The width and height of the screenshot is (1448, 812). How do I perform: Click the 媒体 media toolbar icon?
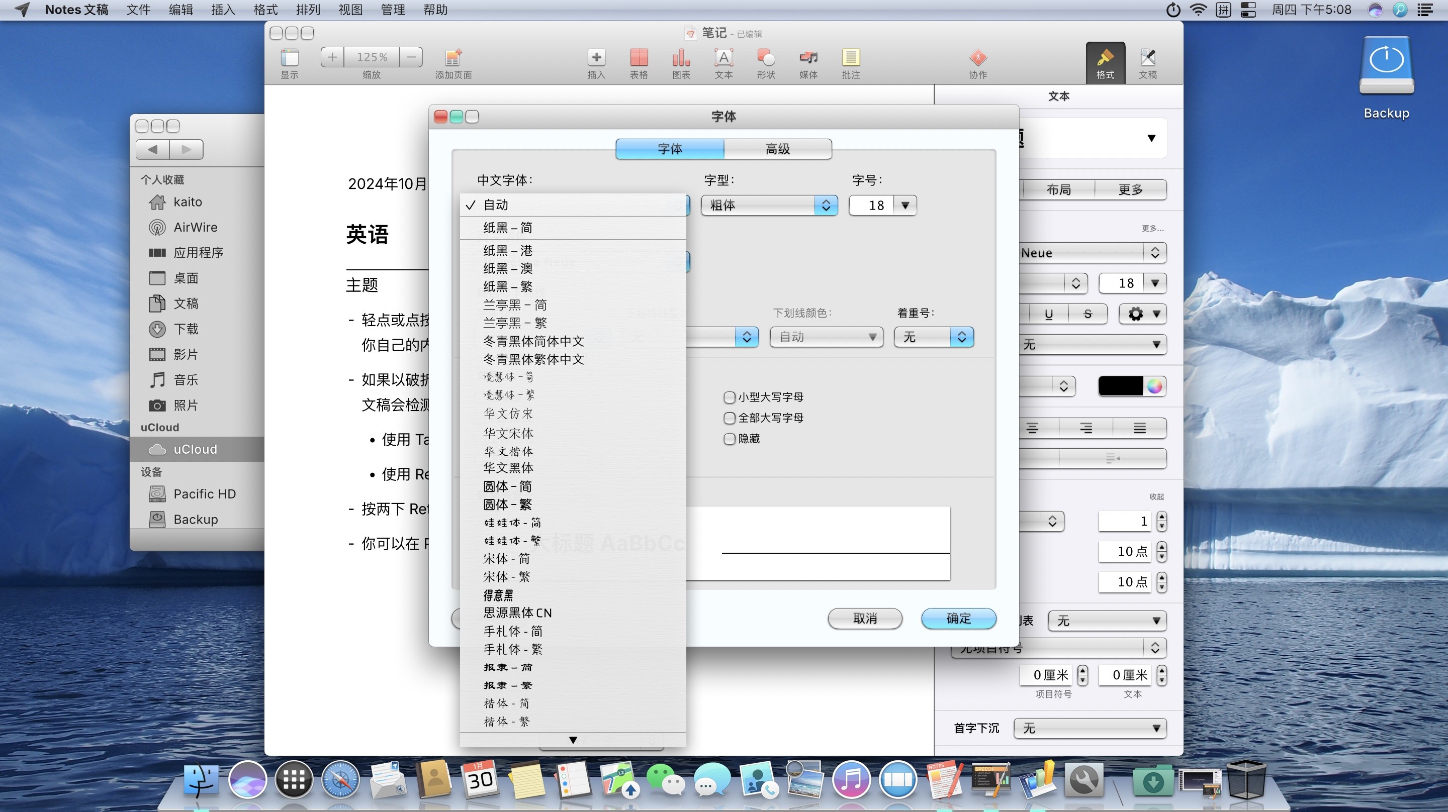click(808, 57)
